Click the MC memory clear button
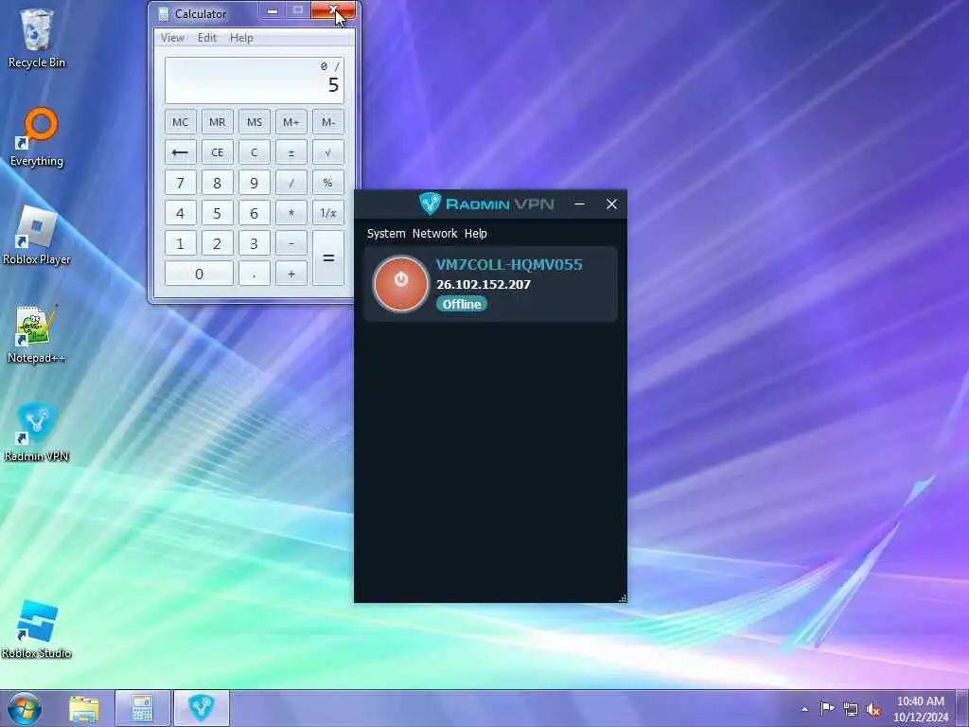Image resolution: width=969 pixels, height=727 pixels. tap(181, 122)
